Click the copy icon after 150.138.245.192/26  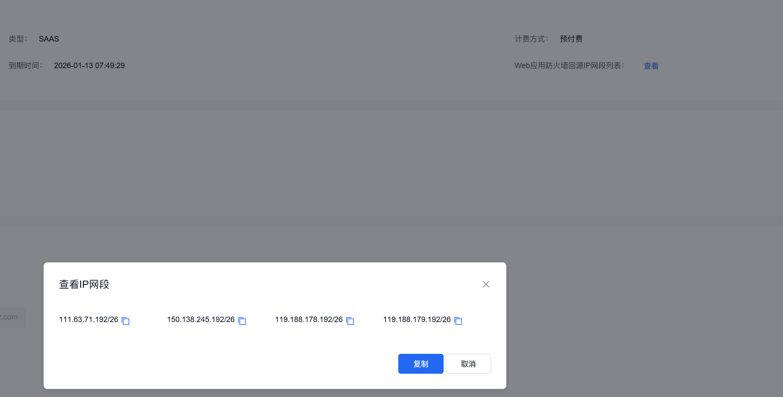click(242, 321)
